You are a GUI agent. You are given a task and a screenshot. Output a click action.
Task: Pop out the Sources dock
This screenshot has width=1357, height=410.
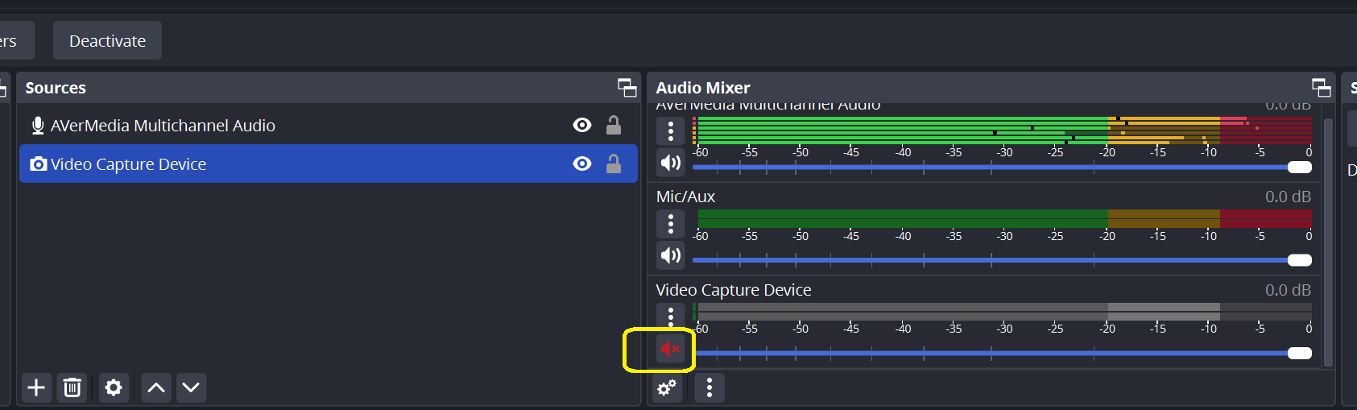(627, 87)
